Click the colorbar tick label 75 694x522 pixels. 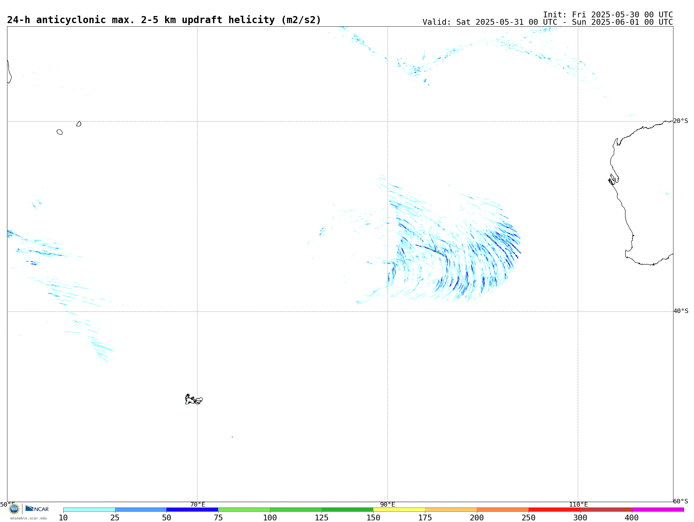tap(218, 518)
